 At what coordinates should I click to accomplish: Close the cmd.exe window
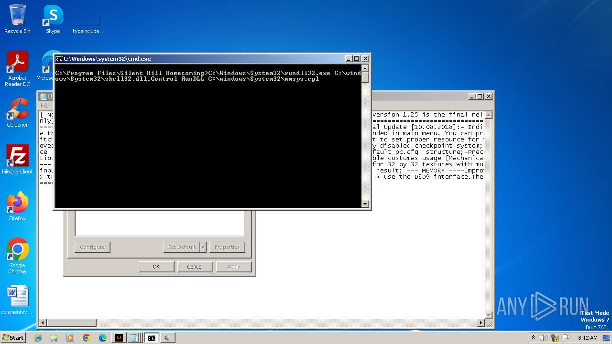(365, 59)
